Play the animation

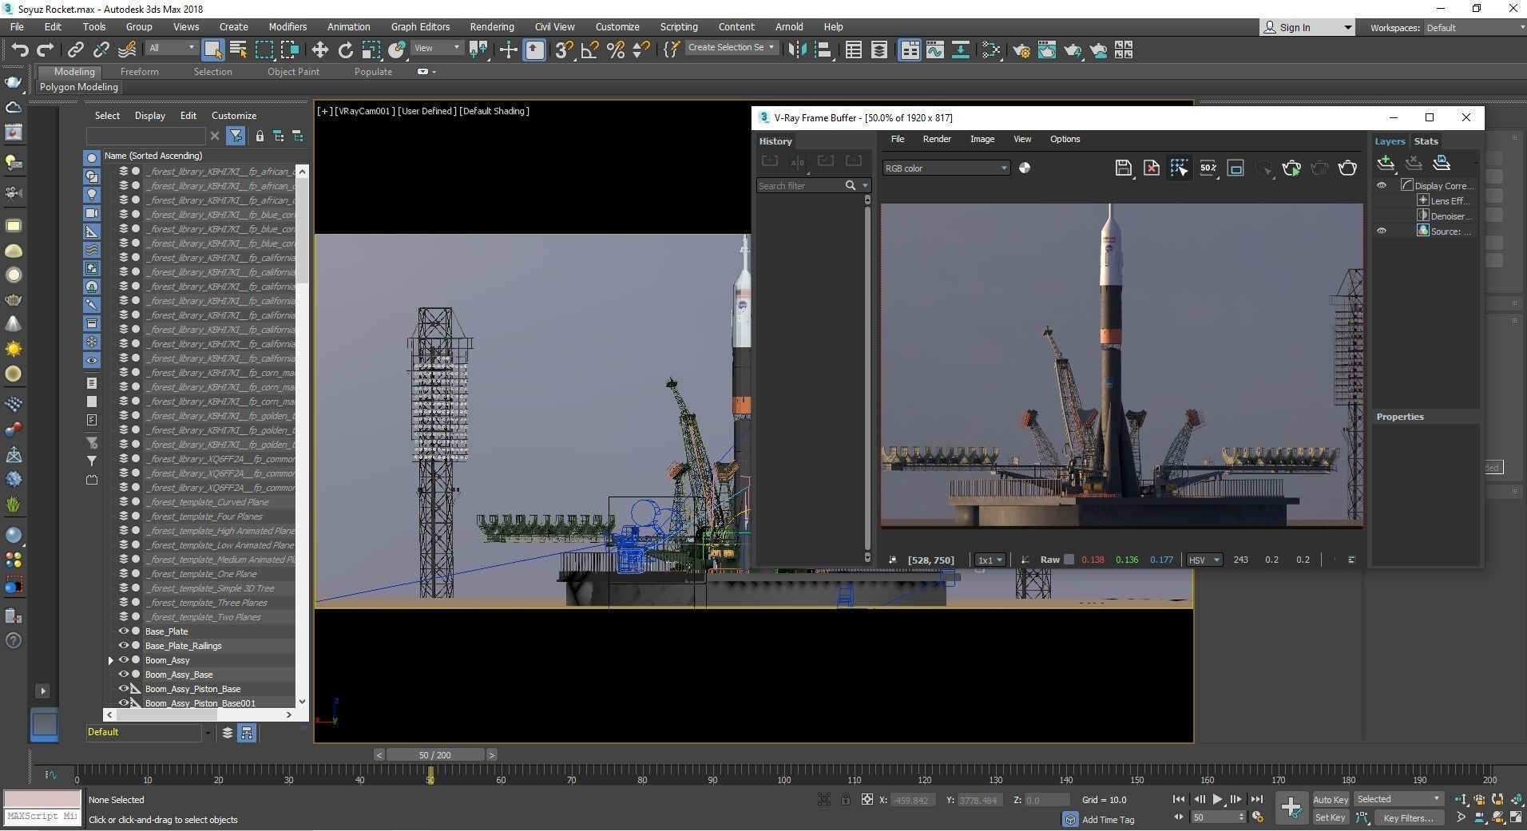coord(1217,799)
